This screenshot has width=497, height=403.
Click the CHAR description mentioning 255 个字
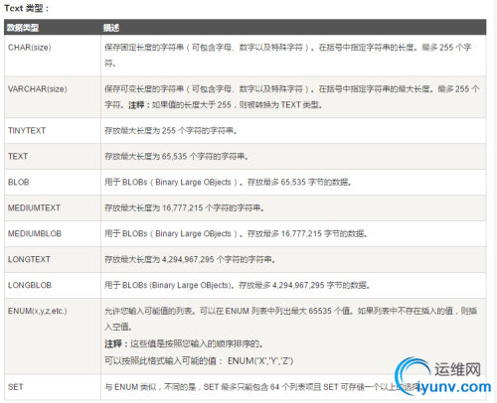[288, 56]
